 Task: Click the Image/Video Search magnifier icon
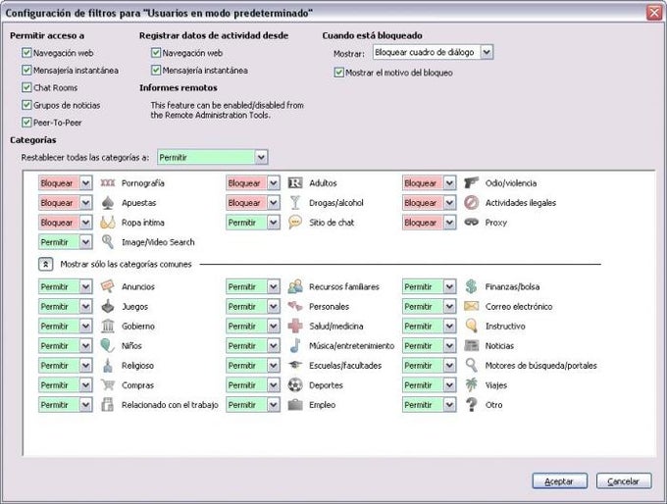(x=108, y=242)
